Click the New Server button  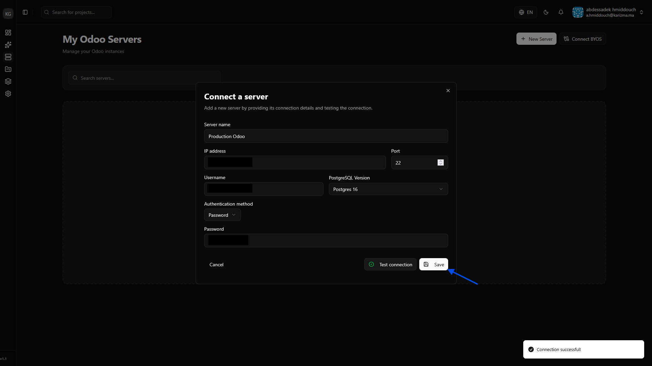[x=536, y=39]
